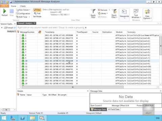Open File Explorer from taskbar
Viewport: 162px width, 121px height.
click(x=32, y=118)
